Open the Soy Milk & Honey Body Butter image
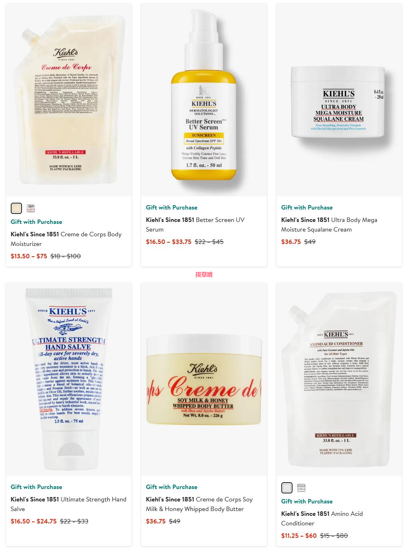 point(204,379)
